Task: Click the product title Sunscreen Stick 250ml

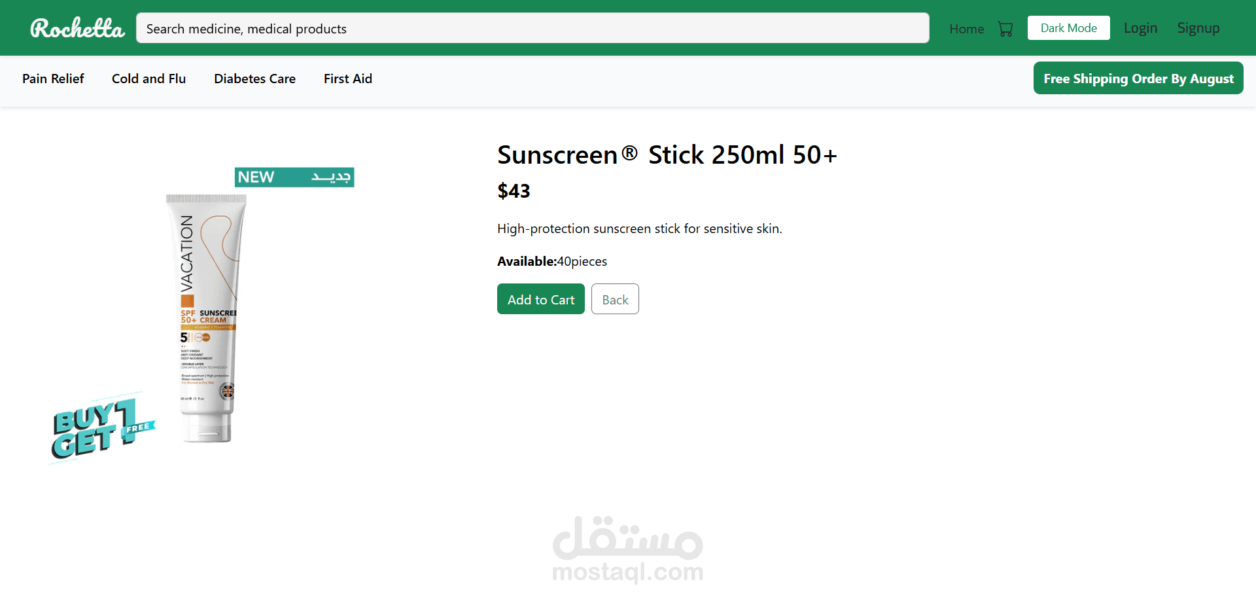Action: point(667,155)
